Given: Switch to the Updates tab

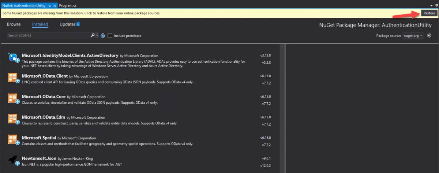Looking at the screenshot, I should coord(67,24).
